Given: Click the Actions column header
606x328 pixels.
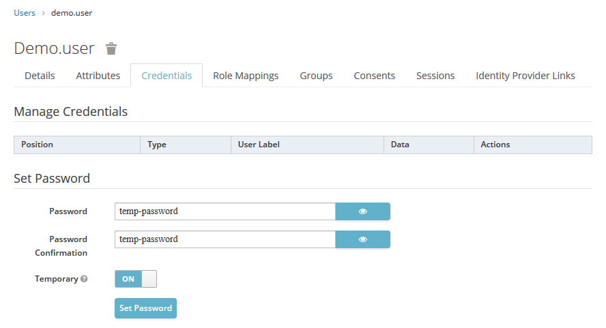Looking at the screenshot, I should 495,145.
